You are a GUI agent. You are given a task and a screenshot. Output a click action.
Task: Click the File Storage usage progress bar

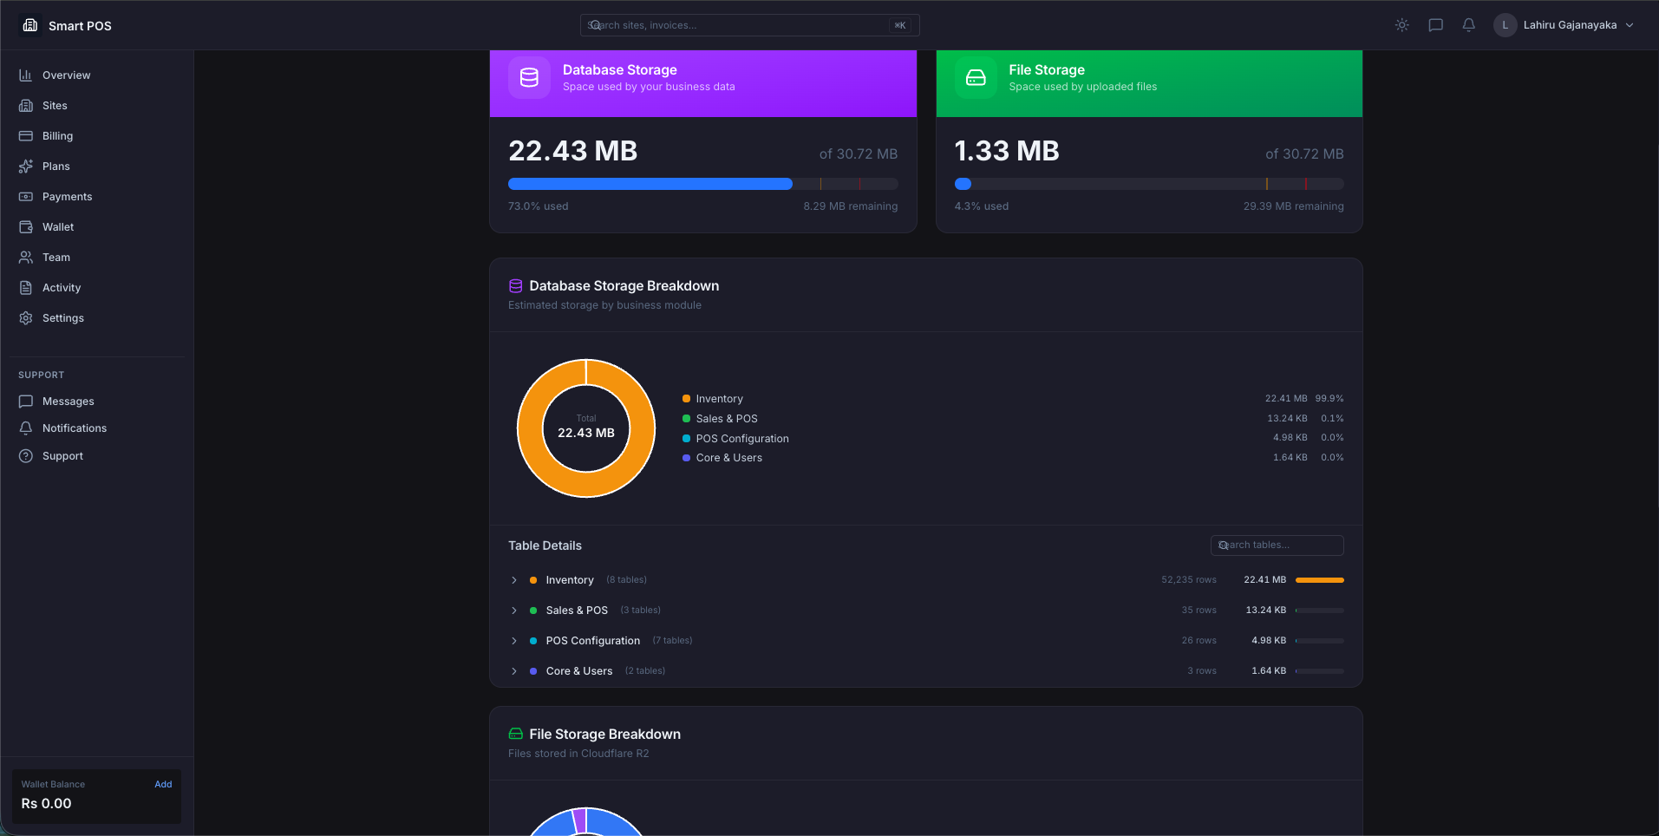[1149, 184]
